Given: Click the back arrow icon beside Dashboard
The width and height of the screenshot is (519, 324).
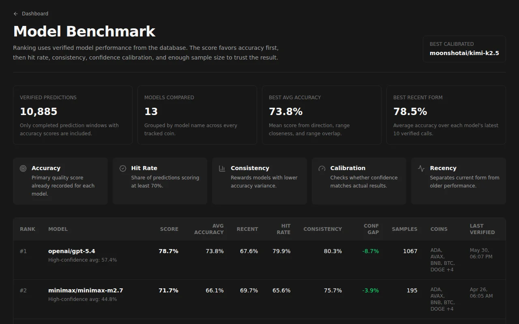Looking at the screenshot, I should [16, 14].
